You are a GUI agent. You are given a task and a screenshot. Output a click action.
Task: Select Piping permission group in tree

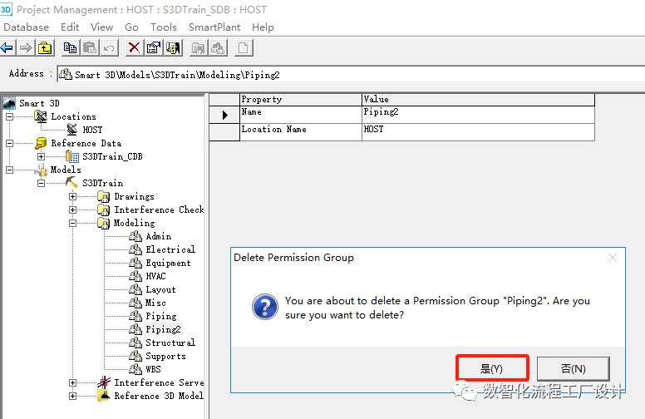point(161,316)
